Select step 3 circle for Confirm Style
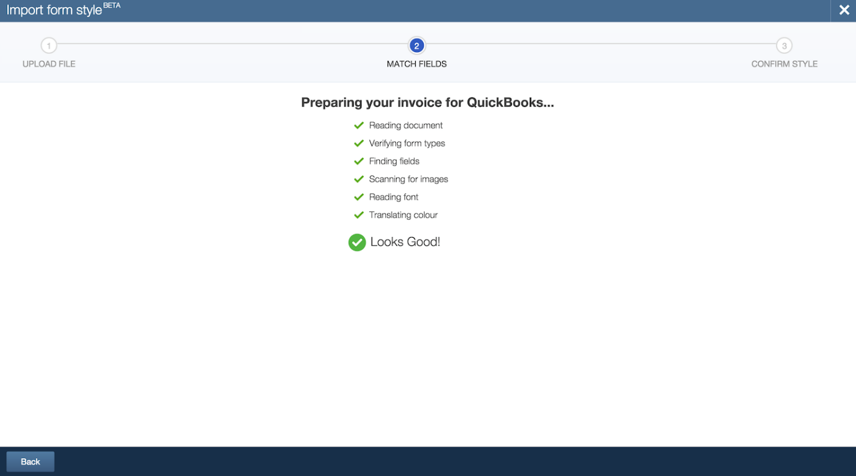Screen dimensions: 856x476 (784, 45)
